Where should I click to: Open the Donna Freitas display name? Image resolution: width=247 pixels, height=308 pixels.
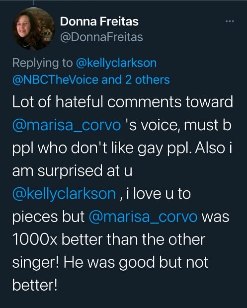point(99,21)
